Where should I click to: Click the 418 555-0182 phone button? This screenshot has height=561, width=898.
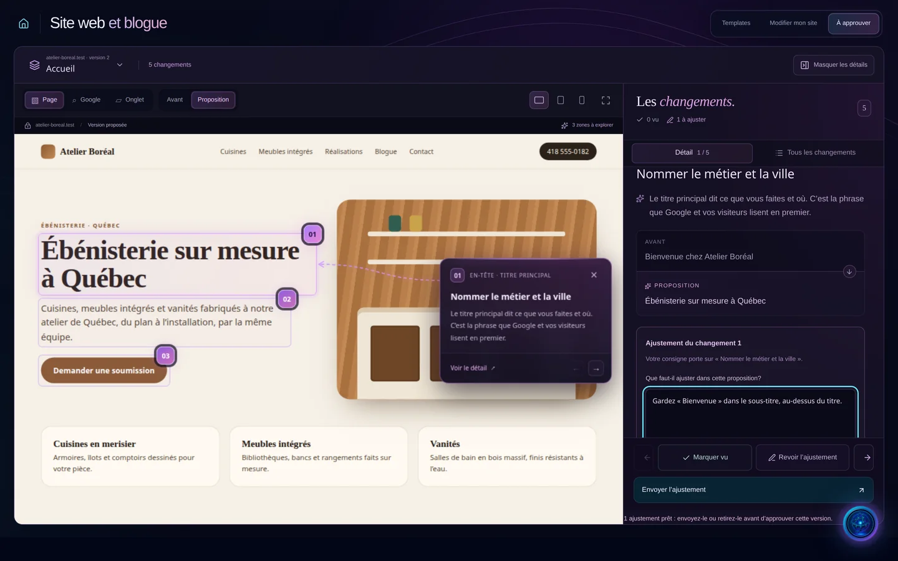click(567, 151)
